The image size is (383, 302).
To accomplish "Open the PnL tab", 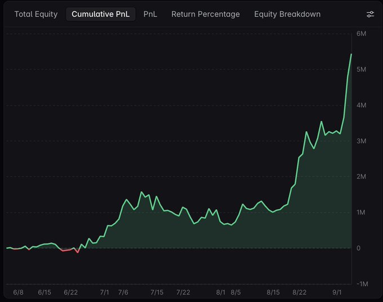I will pos(150,14).
